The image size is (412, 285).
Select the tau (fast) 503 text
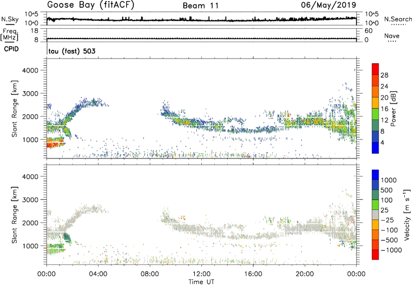[72, 51]
